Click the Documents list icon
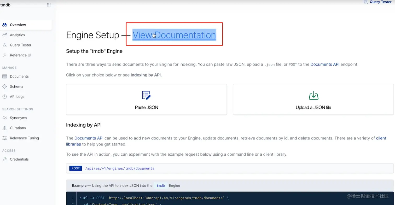Image resolution: width=395 pixels, height=205 pixels. [4, 77]
